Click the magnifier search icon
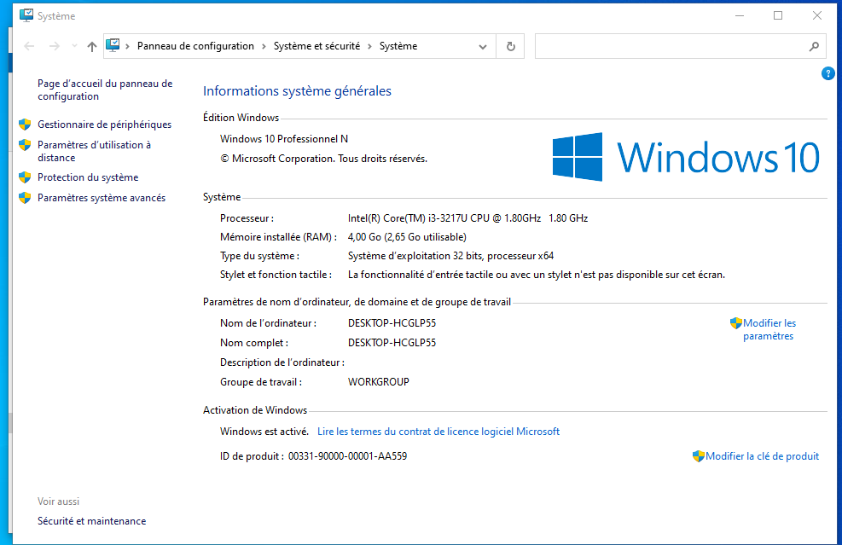 point(814,47)
